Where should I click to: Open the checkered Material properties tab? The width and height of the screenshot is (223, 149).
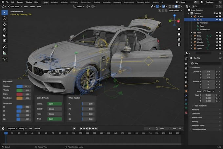coord(186,112)
